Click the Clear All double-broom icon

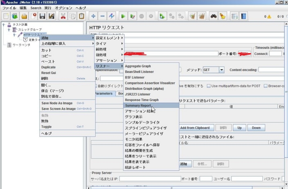click(x=202, y=16)
